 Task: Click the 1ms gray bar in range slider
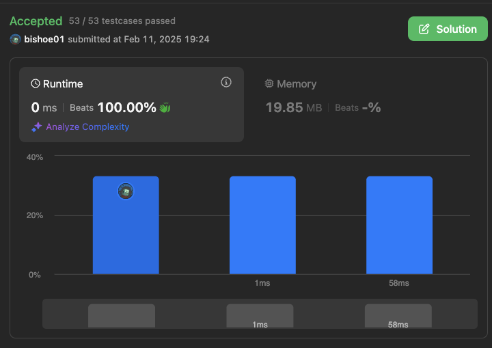260,316
